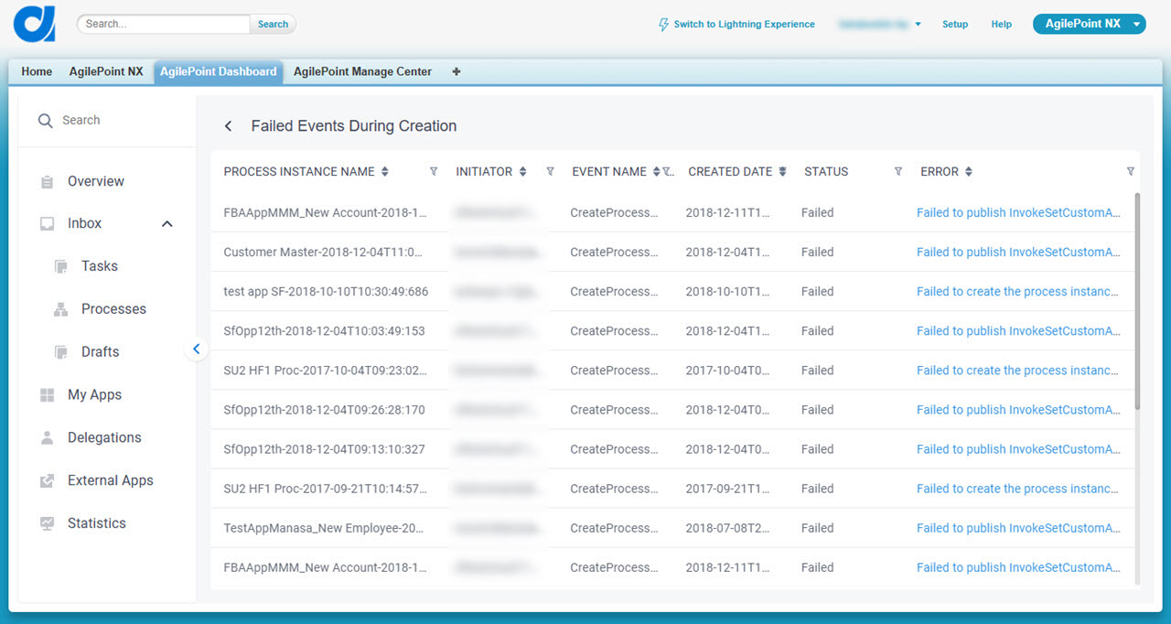
Task: Open the AgilePoint NX tab
Action: (x=106, y=71)
